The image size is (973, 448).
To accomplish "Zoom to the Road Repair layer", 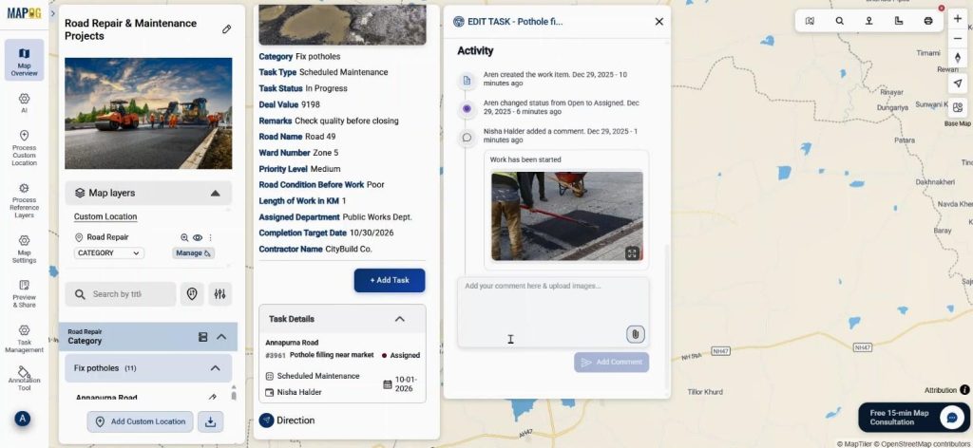I will click(184, 237).
